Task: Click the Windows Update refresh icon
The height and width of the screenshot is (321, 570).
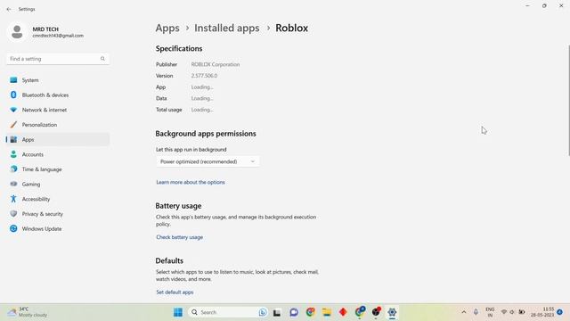Action: 13,228
